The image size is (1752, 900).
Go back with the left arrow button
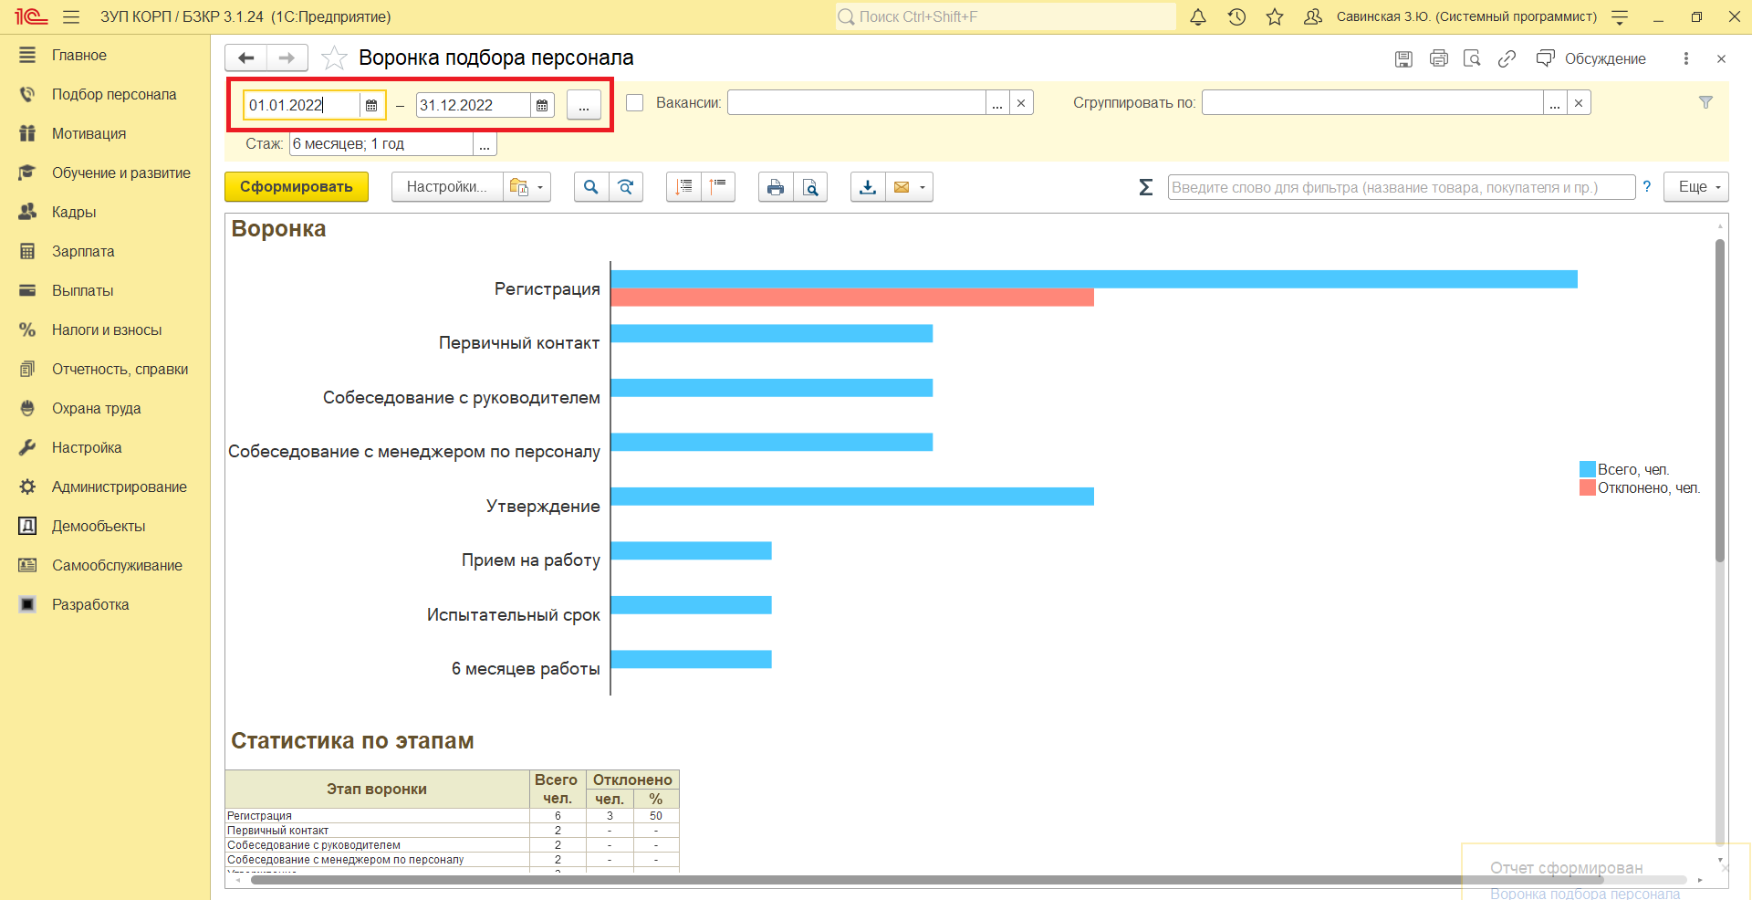pyautogui.click(x=245, y=58)
